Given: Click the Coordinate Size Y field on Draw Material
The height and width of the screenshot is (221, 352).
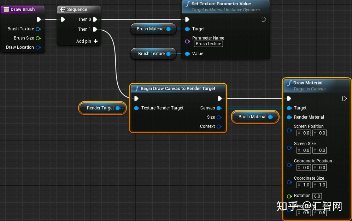Looking at the screenshot, I should click(x=319, y=185).
